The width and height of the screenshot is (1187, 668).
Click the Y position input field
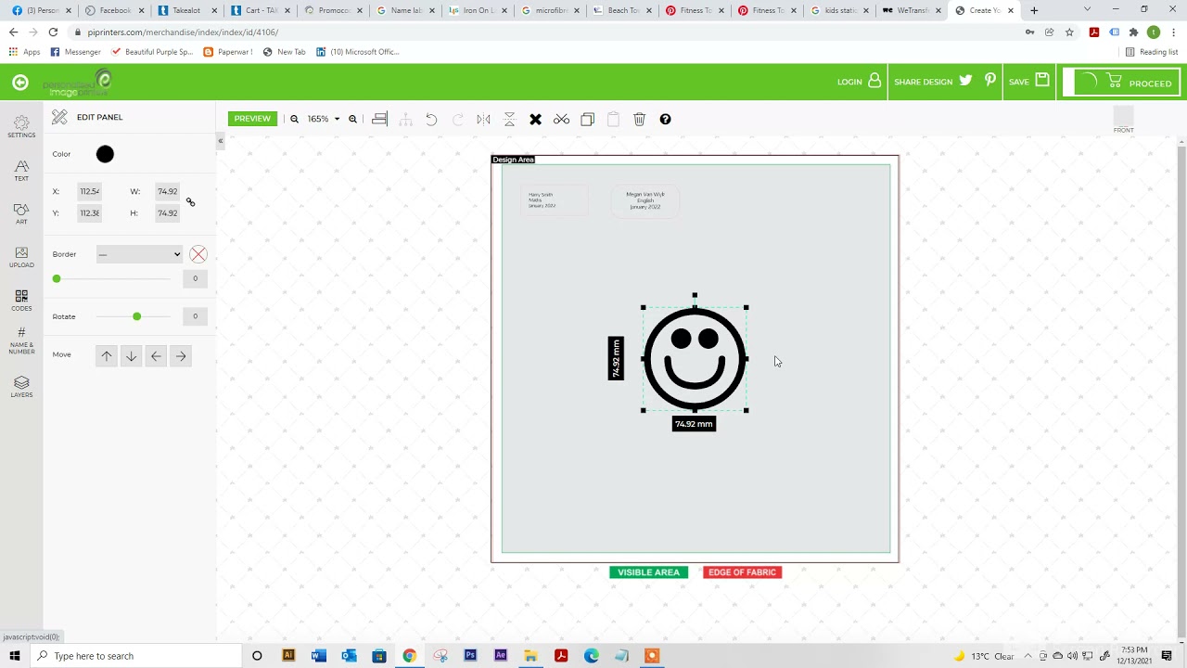90,212
